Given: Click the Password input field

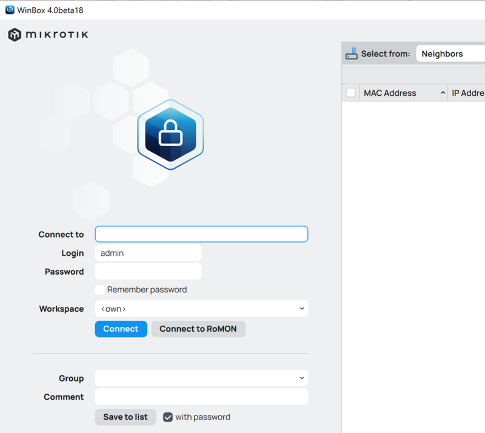Looking at the screenshot, I should (x=148, y=272).
